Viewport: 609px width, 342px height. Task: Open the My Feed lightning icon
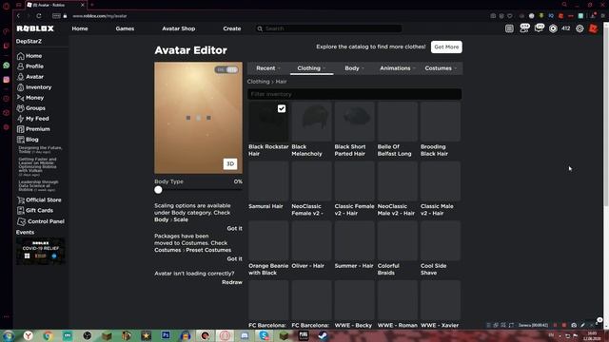pyautogui.click(x=21, y=119)
